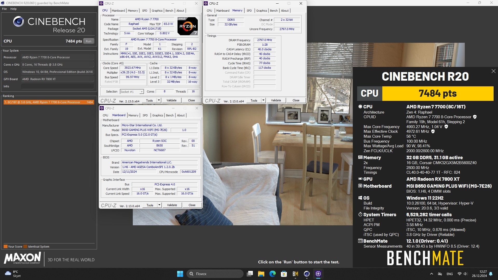This screenshot has height=280, width=498.
Task: Open the notification bell in tray
Action: point(491,274)
